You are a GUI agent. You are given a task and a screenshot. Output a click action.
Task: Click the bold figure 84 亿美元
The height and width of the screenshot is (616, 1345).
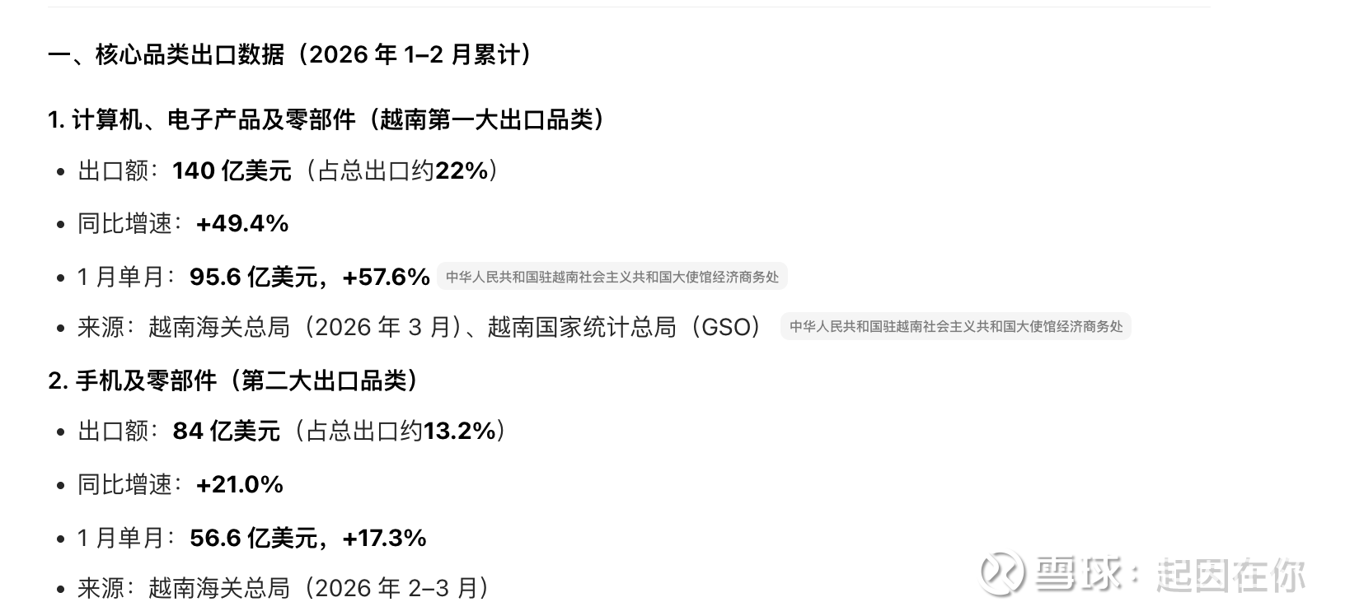(227, 432)
